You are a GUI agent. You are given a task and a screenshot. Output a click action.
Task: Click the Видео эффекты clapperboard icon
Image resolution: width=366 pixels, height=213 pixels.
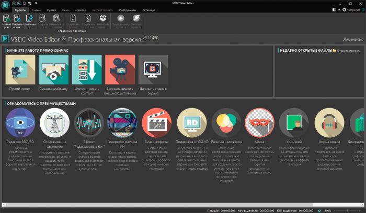pyautogui.click(x=156, y=123)
